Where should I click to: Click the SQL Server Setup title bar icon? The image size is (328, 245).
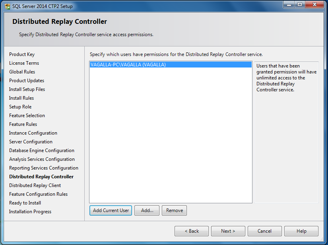point(7,6)
